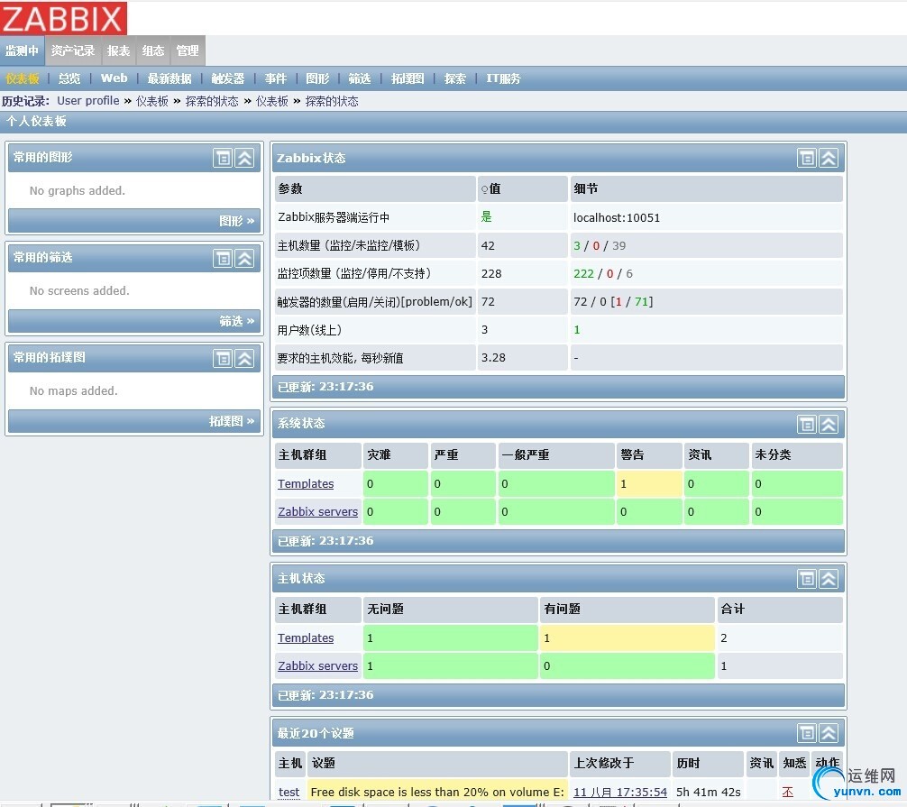Click the yellow 警告 cell for Templates
The width and height of the screenshot is (907, 807).
pyautogui.click(x=648, y=483)
